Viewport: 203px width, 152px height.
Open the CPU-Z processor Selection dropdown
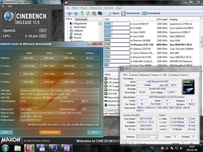coord(147,137)
